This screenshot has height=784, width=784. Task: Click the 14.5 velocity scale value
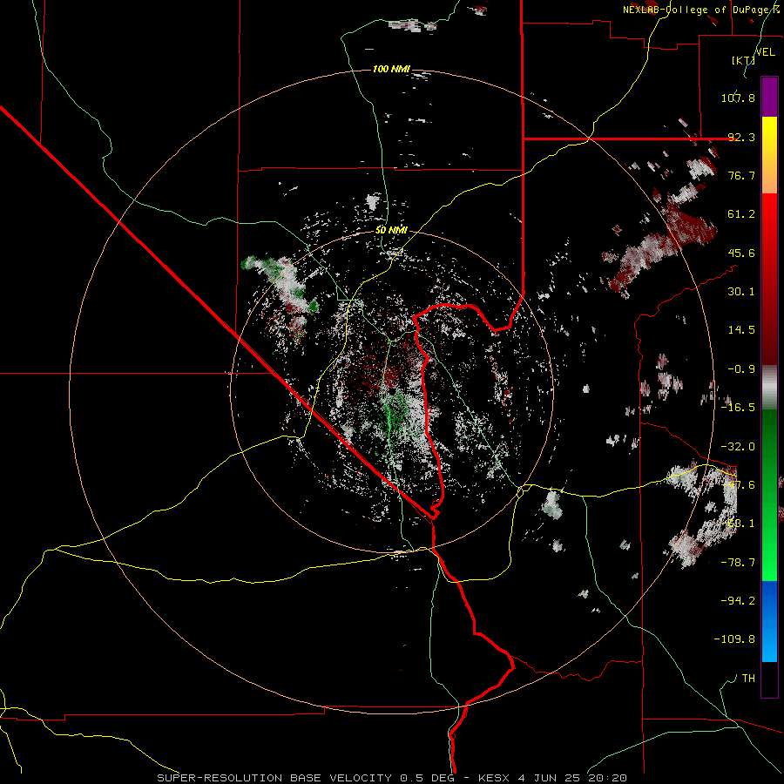741,330
